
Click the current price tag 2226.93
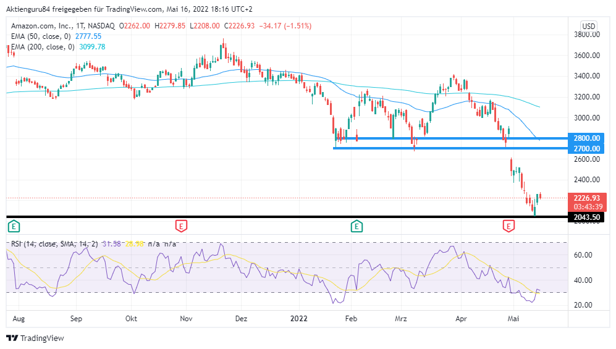(586, 198)
